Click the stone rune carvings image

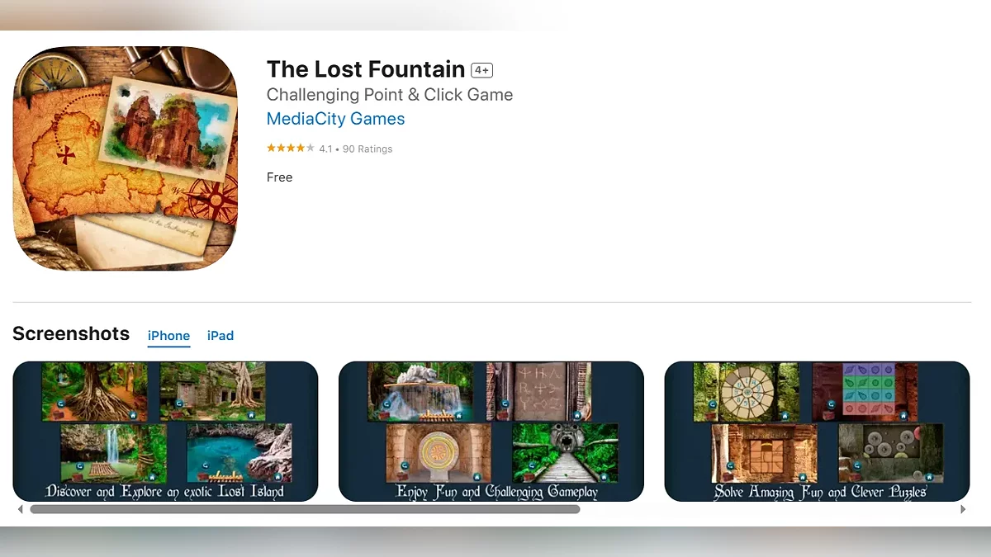538,392
